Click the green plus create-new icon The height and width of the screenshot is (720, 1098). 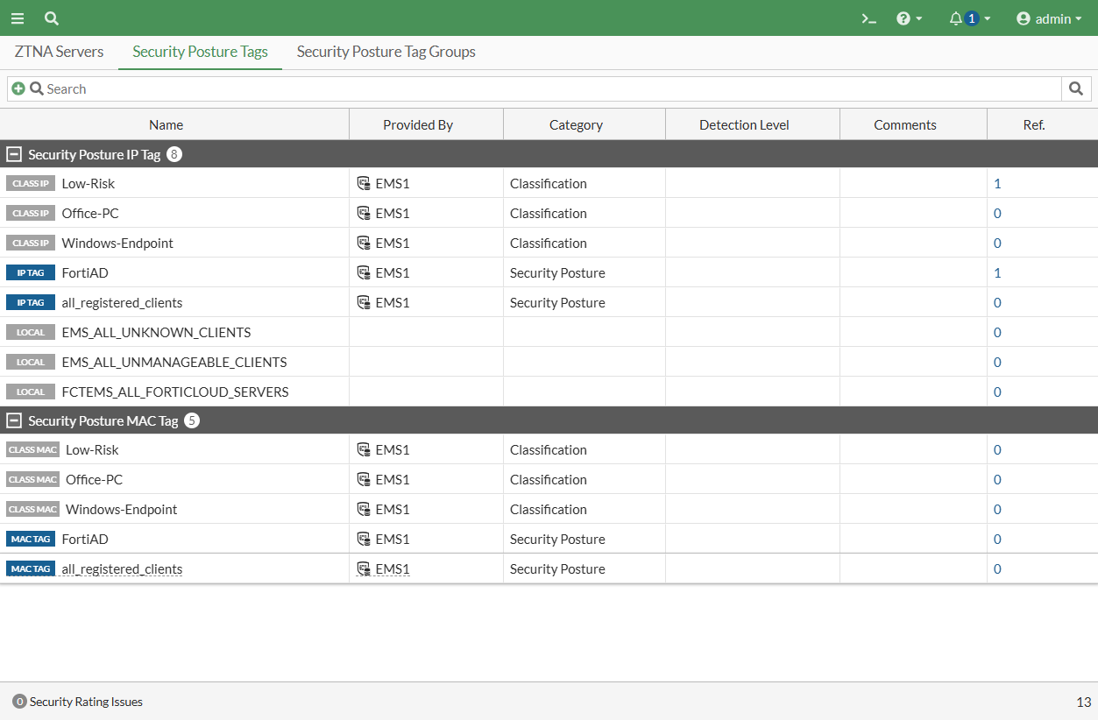pos(18,88)
